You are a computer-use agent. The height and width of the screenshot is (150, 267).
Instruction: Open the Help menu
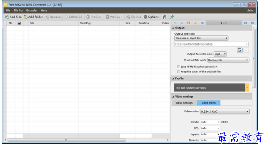click(44, 11)
